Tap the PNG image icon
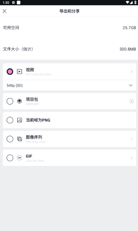The height and width of the screenshot is (231, 138). click(19, 120)
